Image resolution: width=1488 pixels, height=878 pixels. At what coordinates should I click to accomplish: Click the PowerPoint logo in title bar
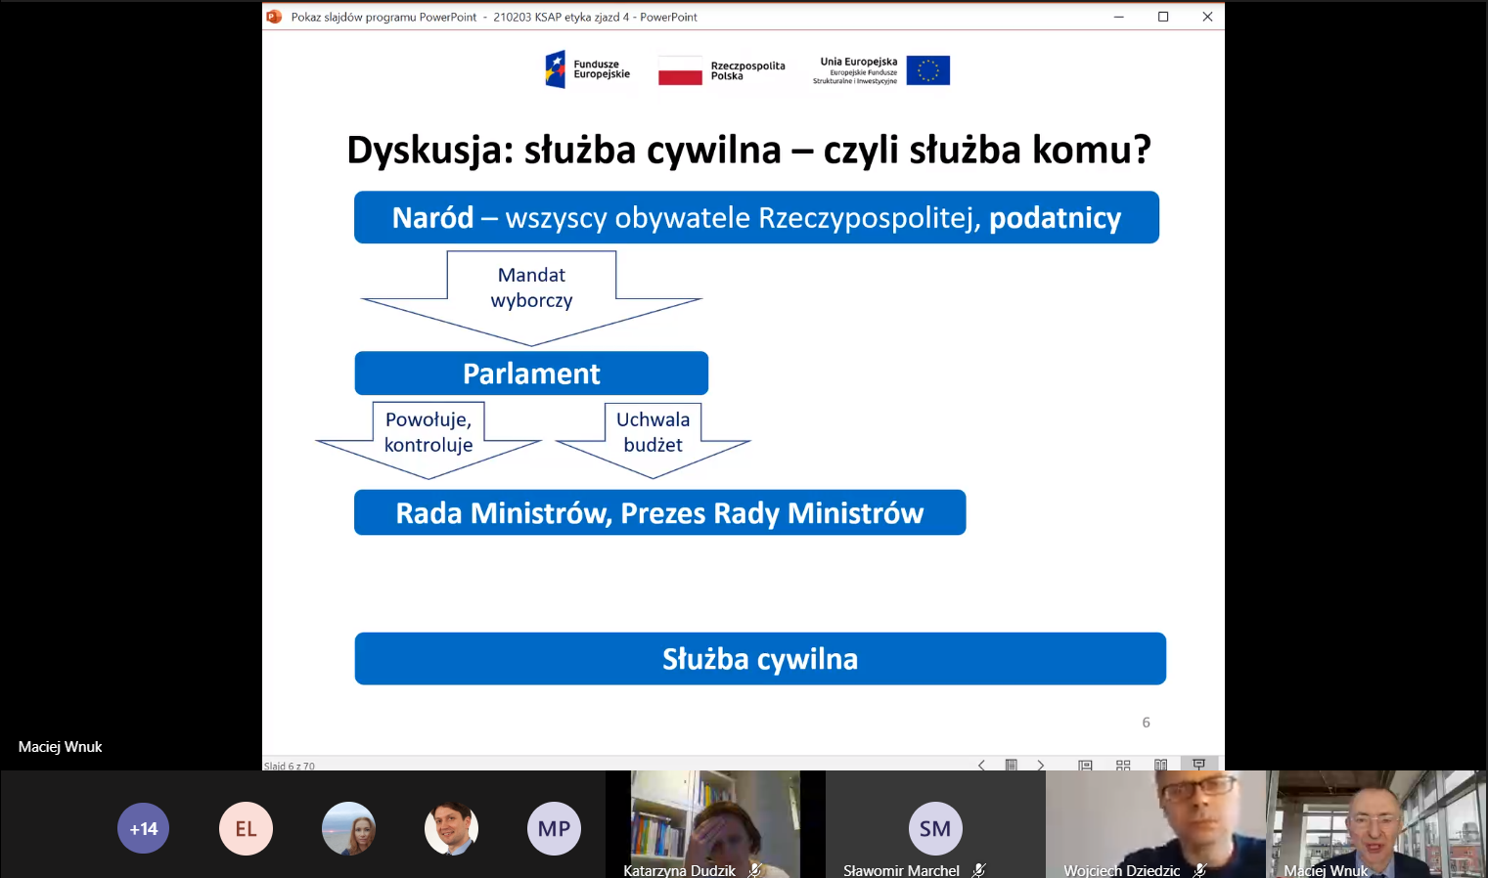pos(274,17)
